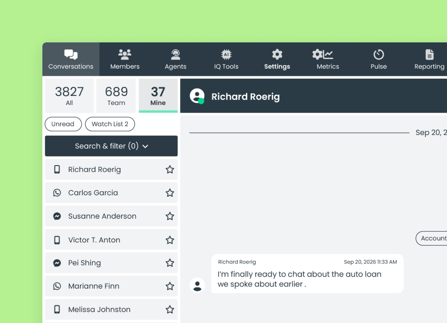Open the Settings gear icon
Image resolution: width=447 pixels, height=323 pixels.
click(277, 55)
